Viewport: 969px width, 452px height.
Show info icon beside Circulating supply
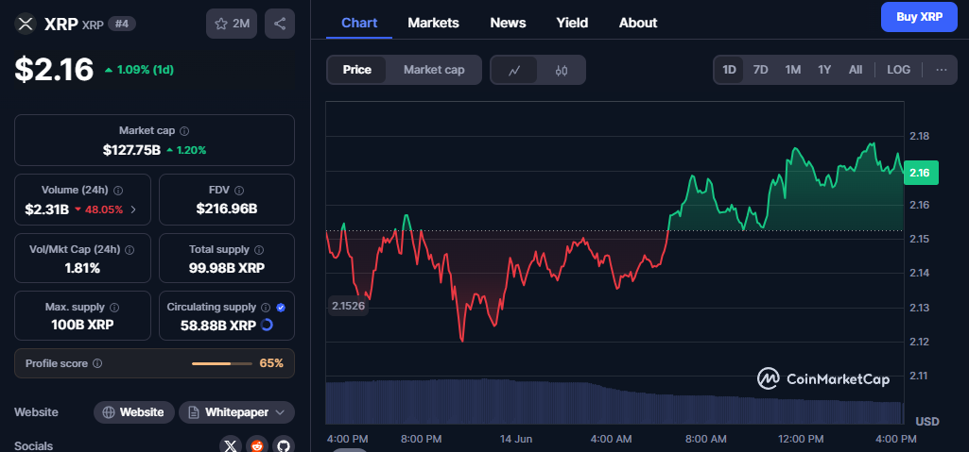click(x=266, y=307)
